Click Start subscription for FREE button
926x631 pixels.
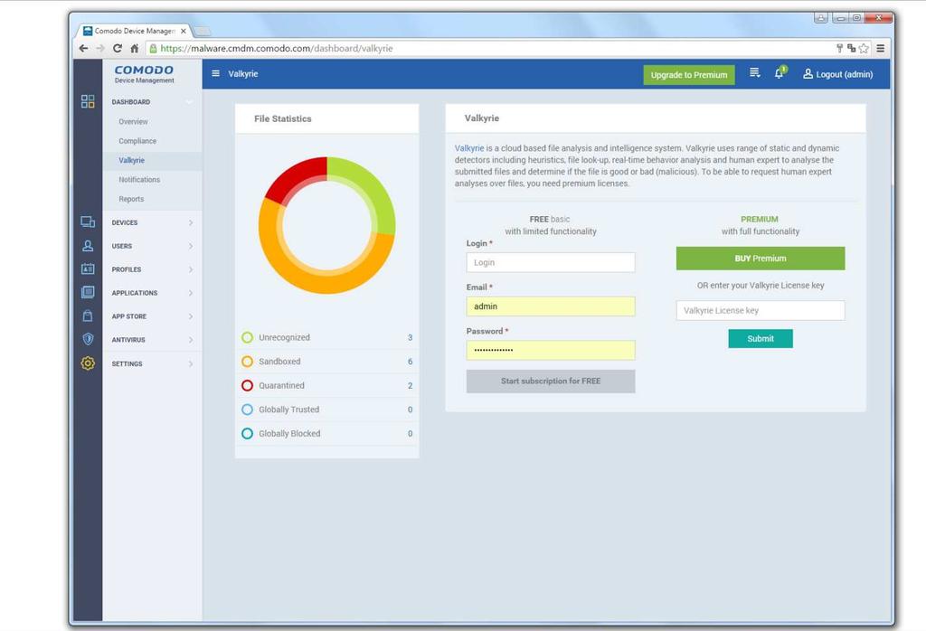[x=551, y=381]
